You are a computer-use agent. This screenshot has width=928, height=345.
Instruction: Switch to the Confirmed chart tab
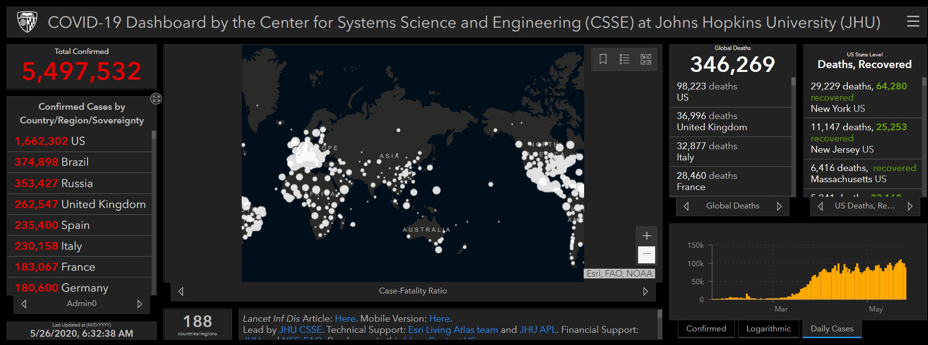(x=706, y=328)
